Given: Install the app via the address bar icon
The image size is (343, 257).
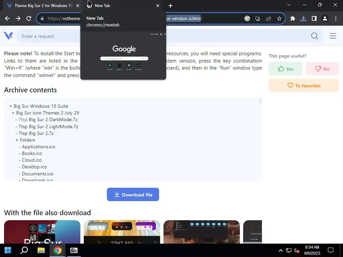Looking at the screenshot, I should [258, 19].
